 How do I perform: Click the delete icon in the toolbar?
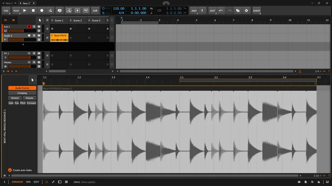246,11
